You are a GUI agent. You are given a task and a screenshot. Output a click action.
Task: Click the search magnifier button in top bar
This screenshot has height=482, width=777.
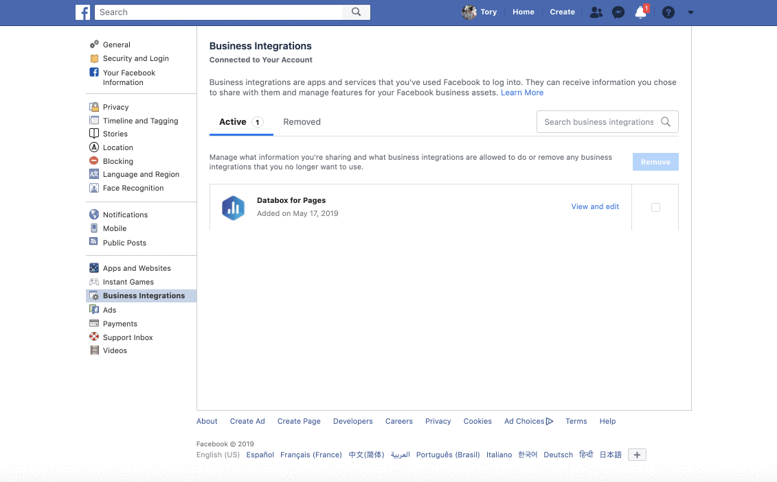(356, 12)
